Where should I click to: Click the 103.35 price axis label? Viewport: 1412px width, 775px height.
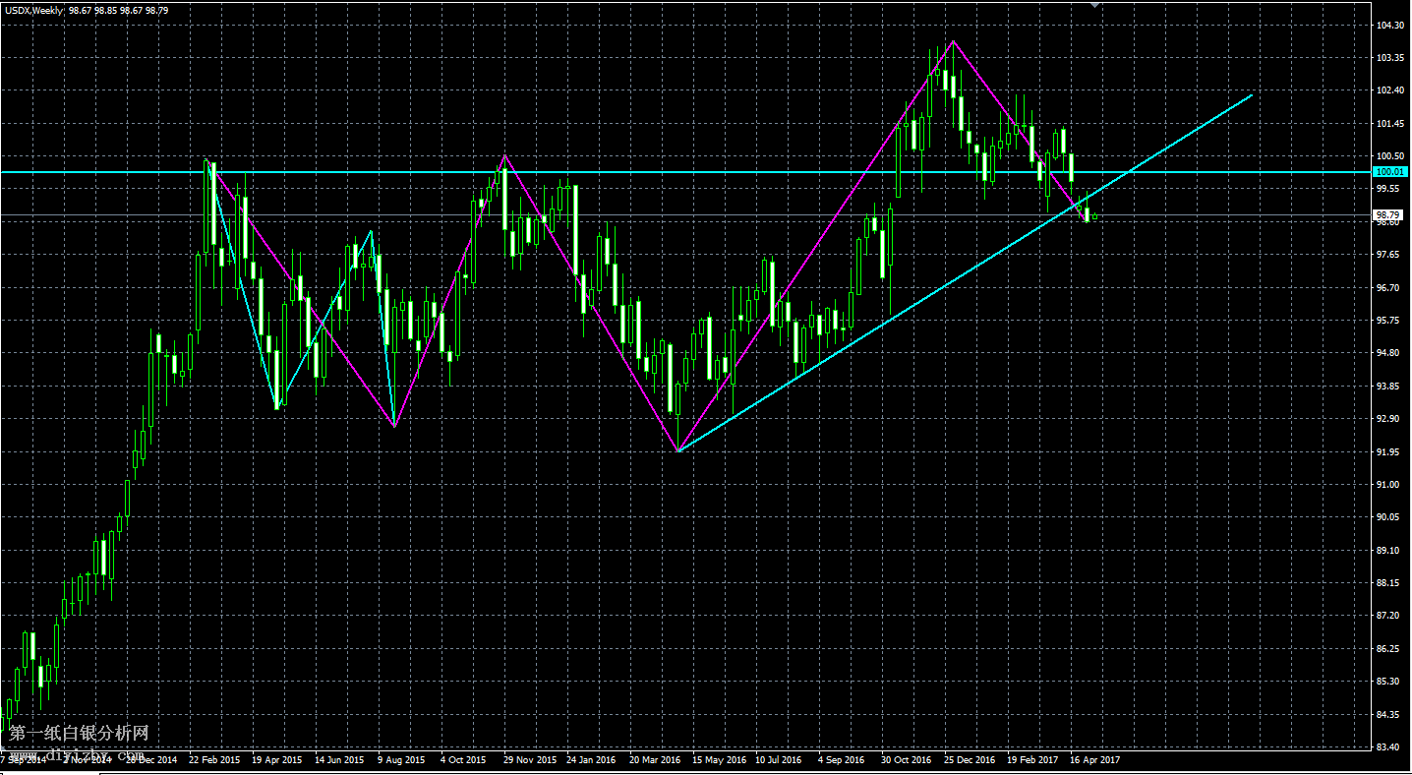coord(1388,58)
